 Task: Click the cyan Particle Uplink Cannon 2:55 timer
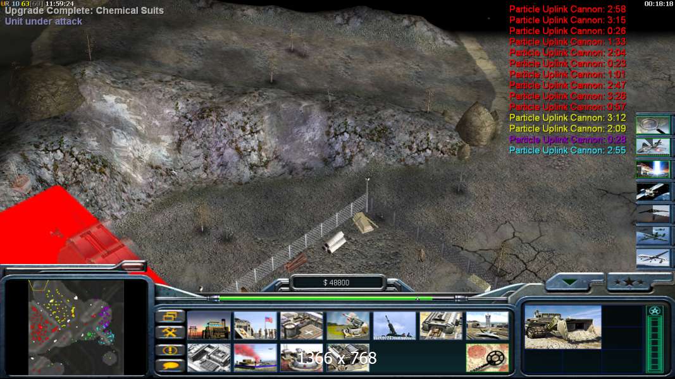(x=567, y=150)
